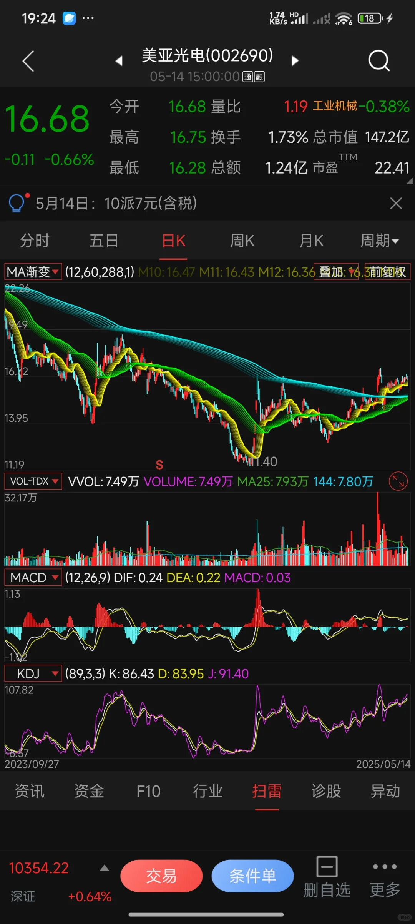Tap the blue app notification icon in status bar

coord(69,18)
